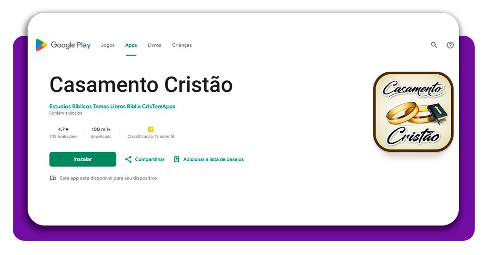Click the share icon beside Compartilhar
Image resolution: width=488 pixels, height=255 pixels.
tap(128, 159)
